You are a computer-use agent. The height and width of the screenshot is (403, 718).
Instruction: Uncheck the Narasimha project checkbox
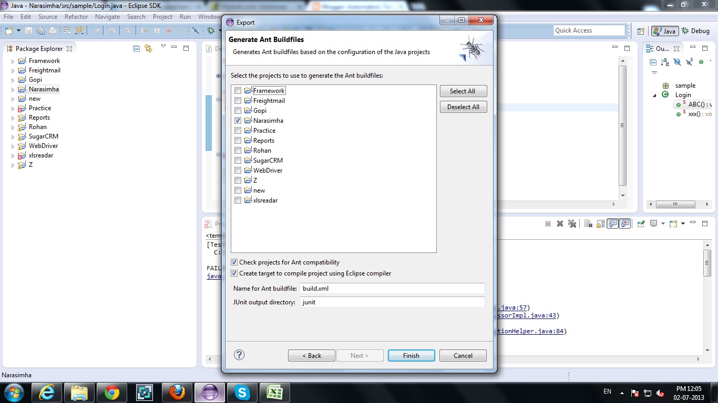[238, 120]
